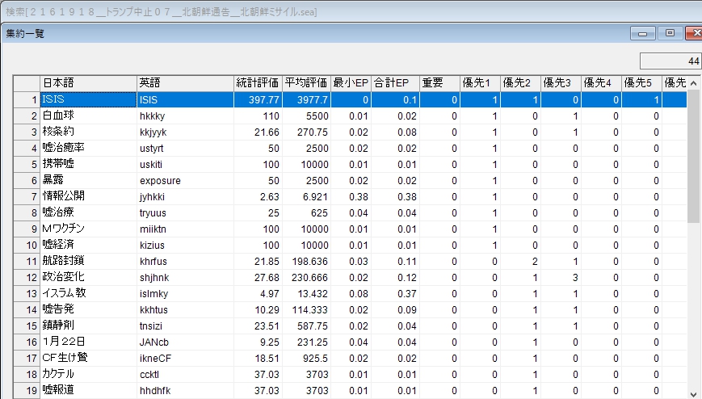Viewport: 702px width, 399px height.
Task: Select the カクテル entry in row 18
Action: click(88, 374)
